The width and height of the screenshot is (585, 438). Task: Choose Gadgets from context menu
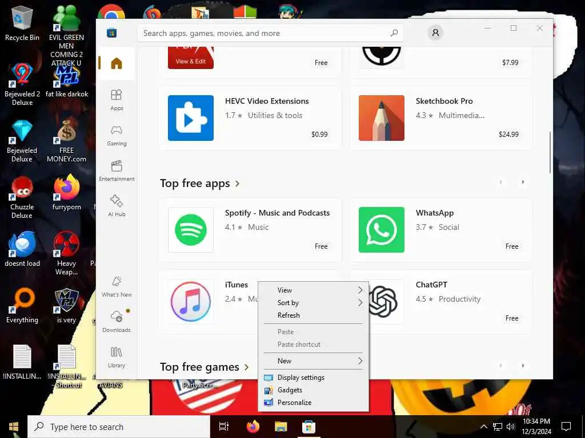click(x=313, y=390)
